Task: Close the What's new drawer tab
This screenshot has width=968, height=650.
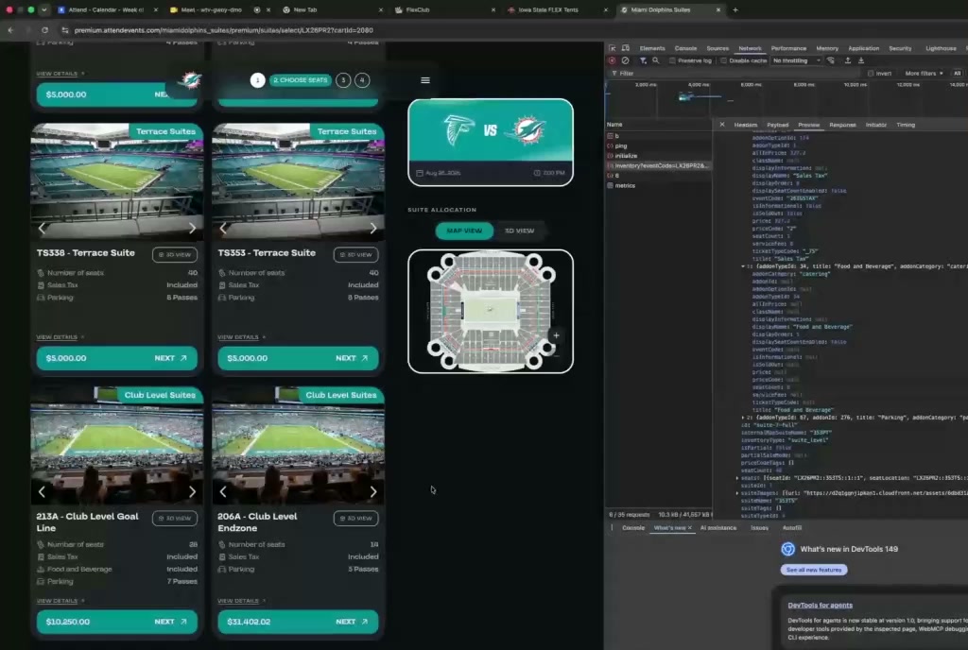Action: (689, 528)
